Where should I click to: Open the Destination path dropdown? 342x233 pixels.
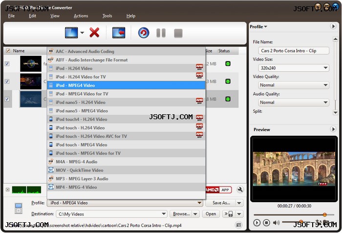tap(164, 214)
